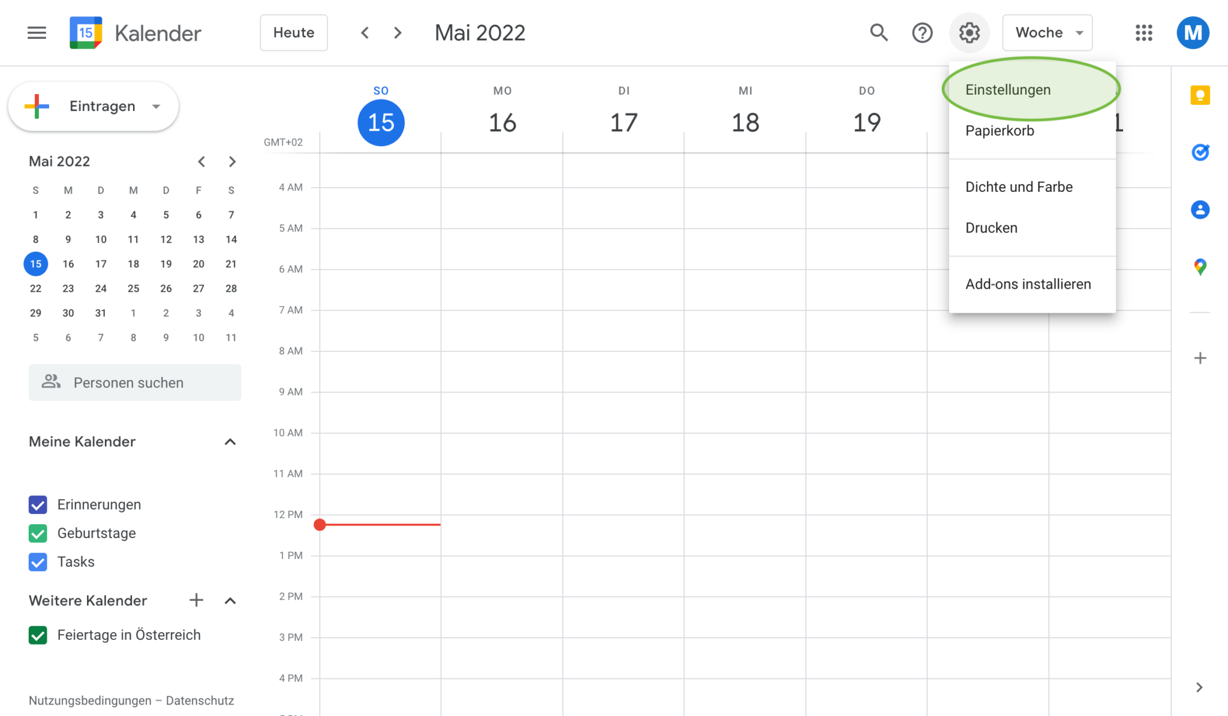This screenshot has height=716, width=1228.
Task: Toggle Feiertage in Österreich checkbox
Action: (x=38, y=635)
